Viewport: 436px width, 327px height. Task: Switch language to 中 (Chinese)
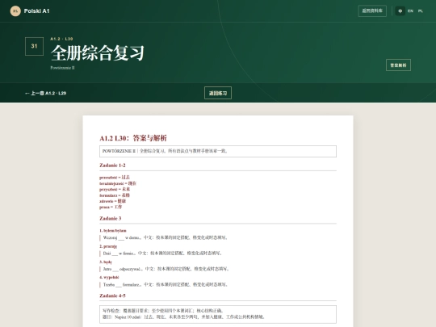point(400,11)
